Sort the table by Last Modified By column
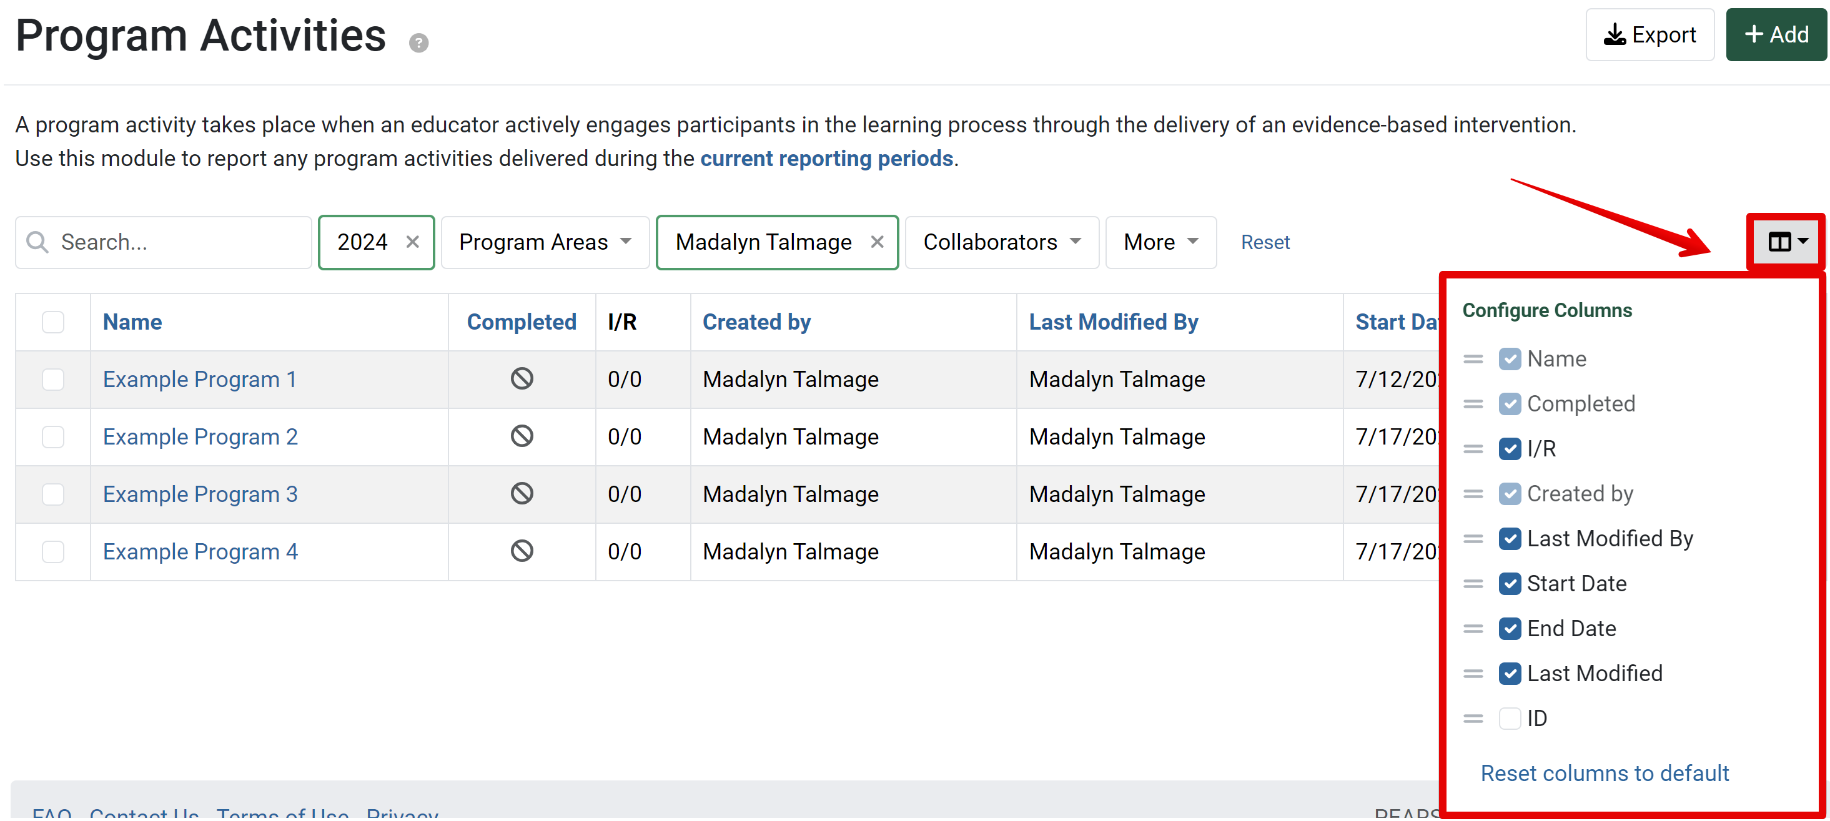The width and height of the screenshot is (1830, 821). (x=1113, y=322)
